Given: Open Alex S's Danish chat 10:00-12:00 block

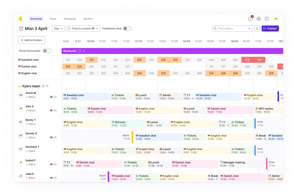Looking at the screenshot, I should [x=110, y=110].
